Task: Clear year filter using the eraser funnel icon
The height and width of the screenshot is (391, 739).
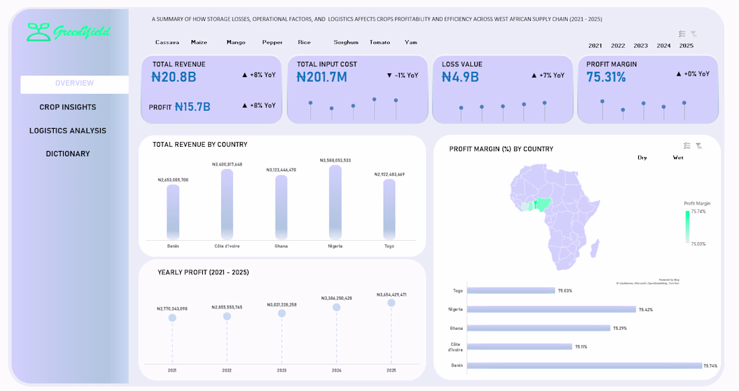Action: (x=694, y=34)
